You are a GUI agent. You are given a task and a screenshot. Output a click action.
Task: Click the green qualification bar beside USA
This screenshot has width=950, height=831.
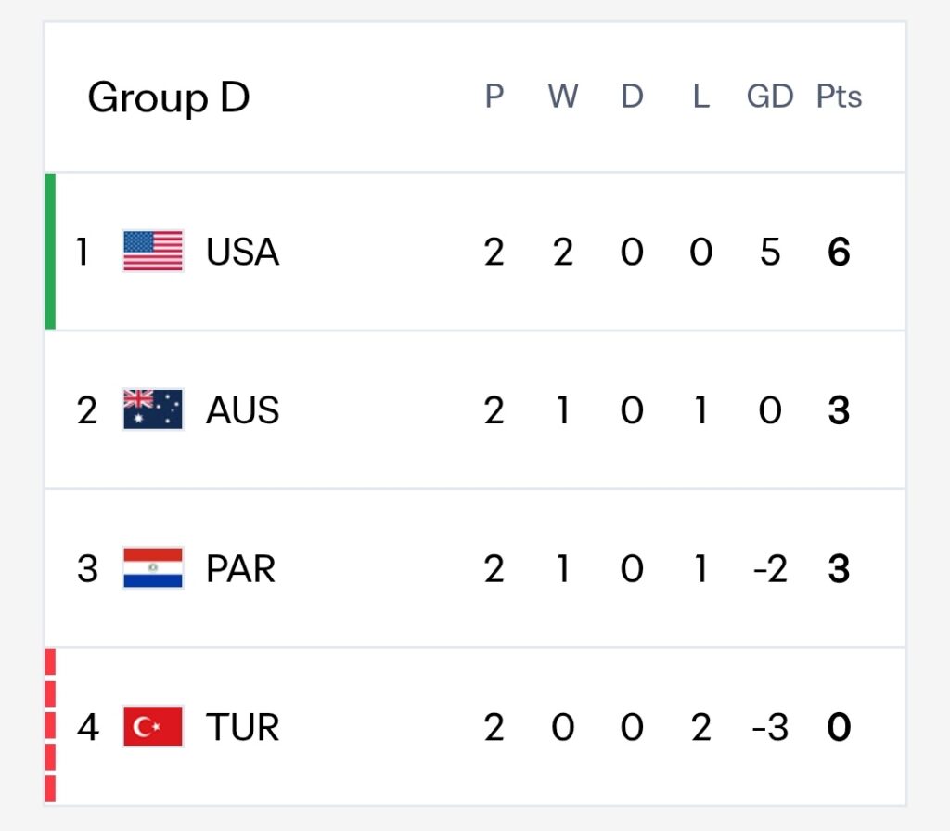coord(50,251)
